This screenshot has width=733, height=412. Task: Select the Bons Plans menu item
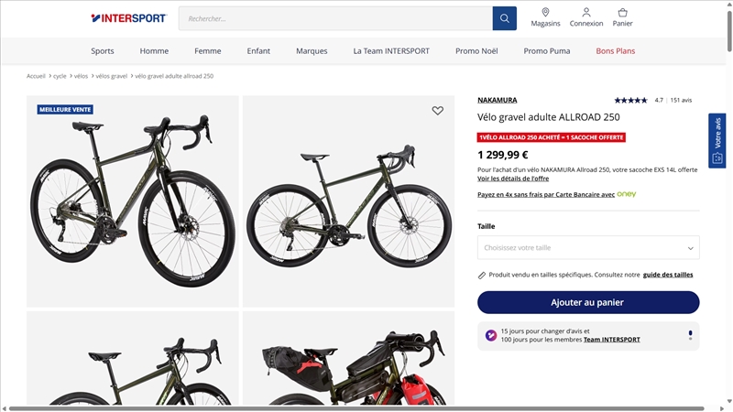click(615, 51)
